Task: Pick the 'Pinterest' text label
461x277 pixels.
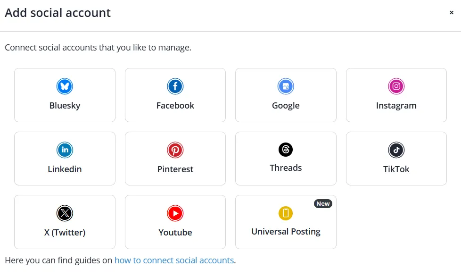Action: point(175,169)
